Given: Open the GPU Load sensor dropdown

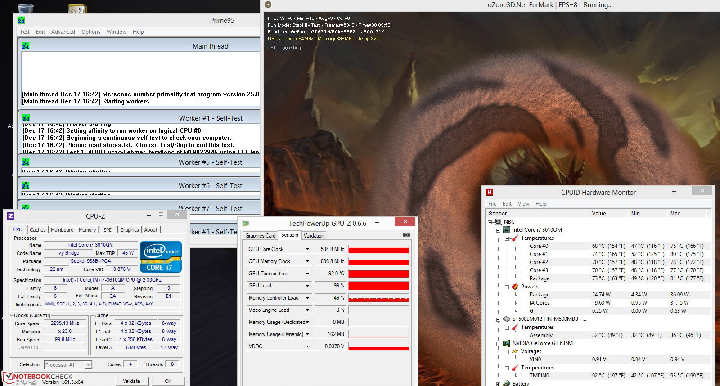Looking at the screenshot, I should point(308,286).
